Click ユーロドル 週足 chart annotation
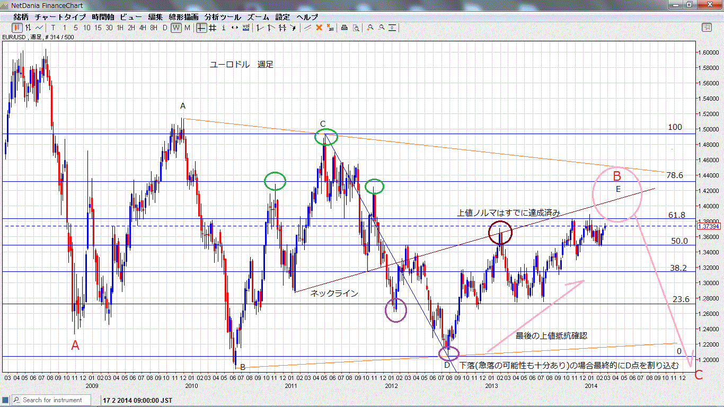 [242, 64]
